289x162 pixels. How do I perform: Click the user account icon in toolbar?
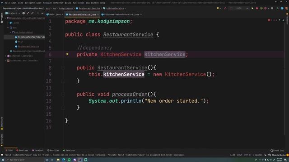218,8
